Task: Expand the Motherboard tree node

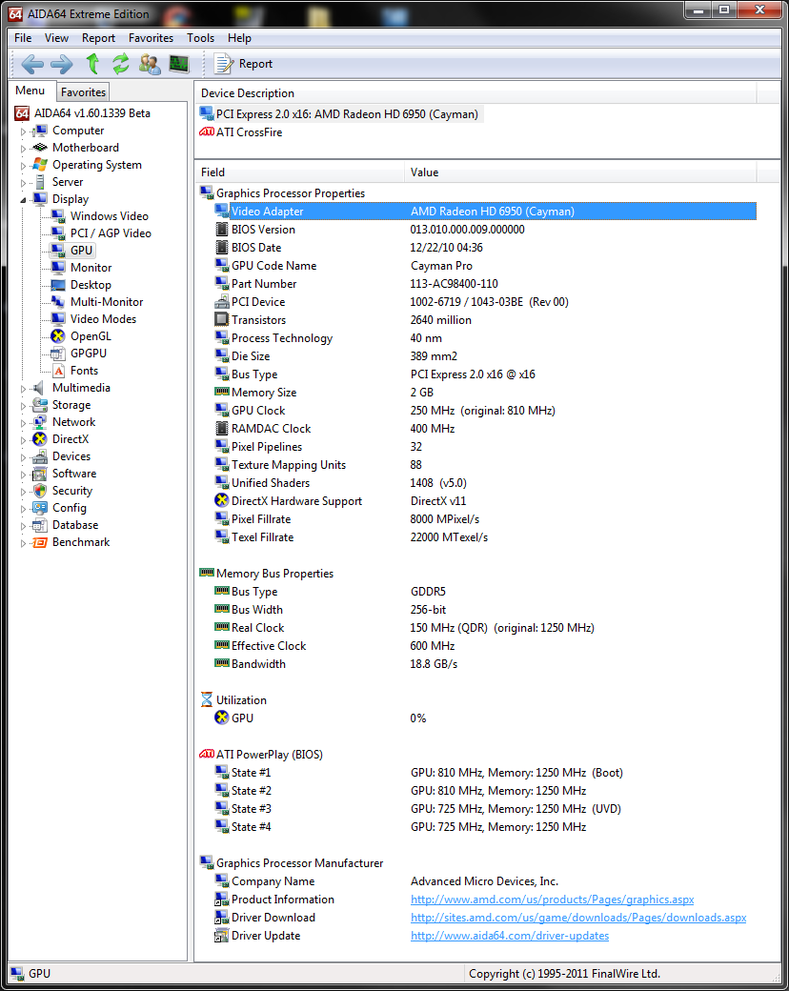Action: coord(24,149)
